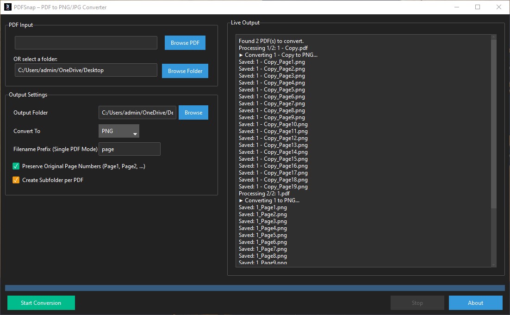Click the Browse PDF button
Screen dimensions: 510x315
point(185,42)
